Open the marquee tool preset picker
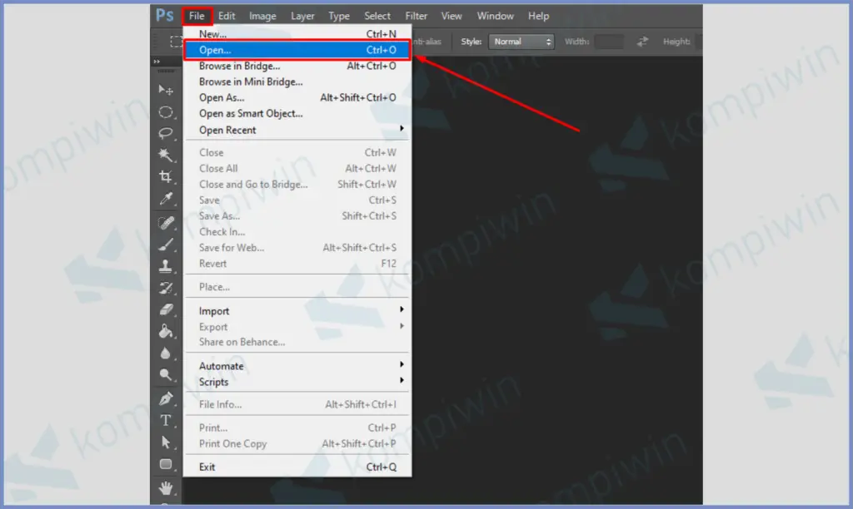853x509 pixels. (175, 42)
